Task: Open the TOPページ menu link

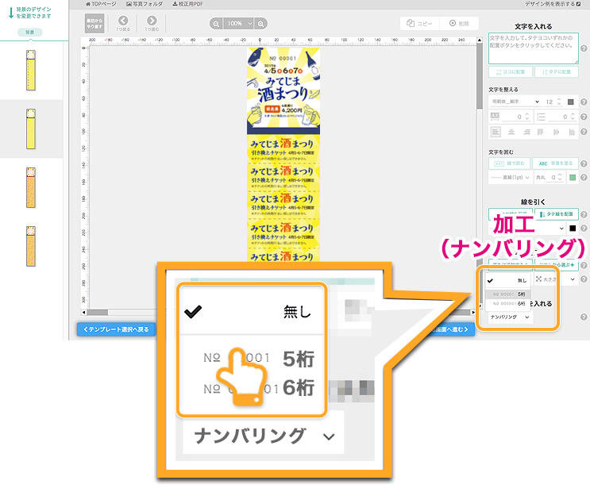Action: 101,4
